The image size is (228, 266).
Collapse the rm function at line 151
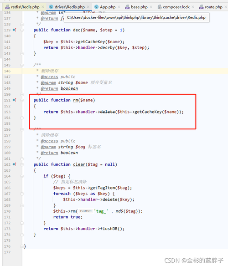22,100
